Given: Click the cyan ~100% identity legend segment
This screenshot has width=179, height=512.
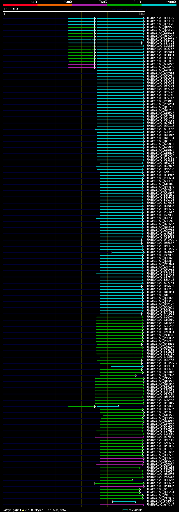Looking at the screenshot, I should pos(159,5).
